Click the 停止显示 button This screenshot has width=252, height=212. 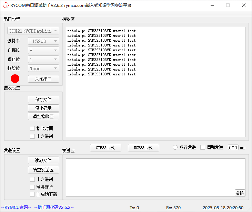43,108
